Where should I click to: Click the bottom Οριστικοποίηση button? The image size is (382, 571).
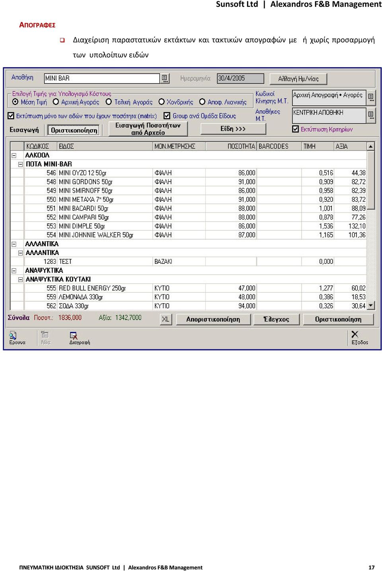click(x=338, y=319)
